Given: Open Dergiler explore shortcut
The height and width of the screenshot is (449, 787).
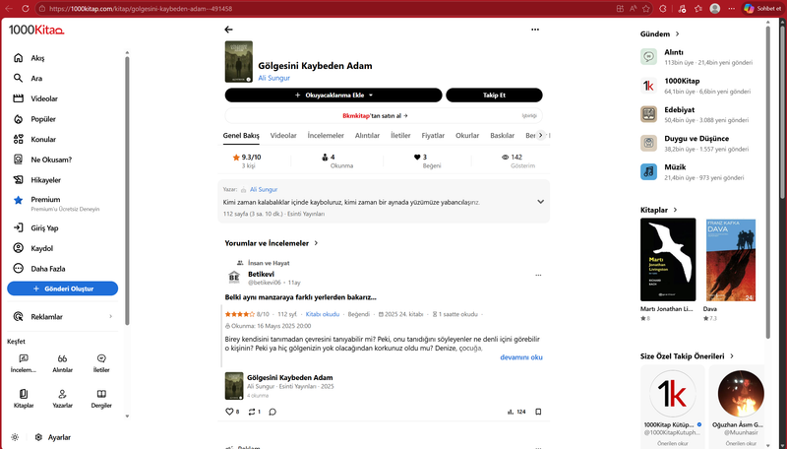Looking at the screenshot, I should point(101,399).
